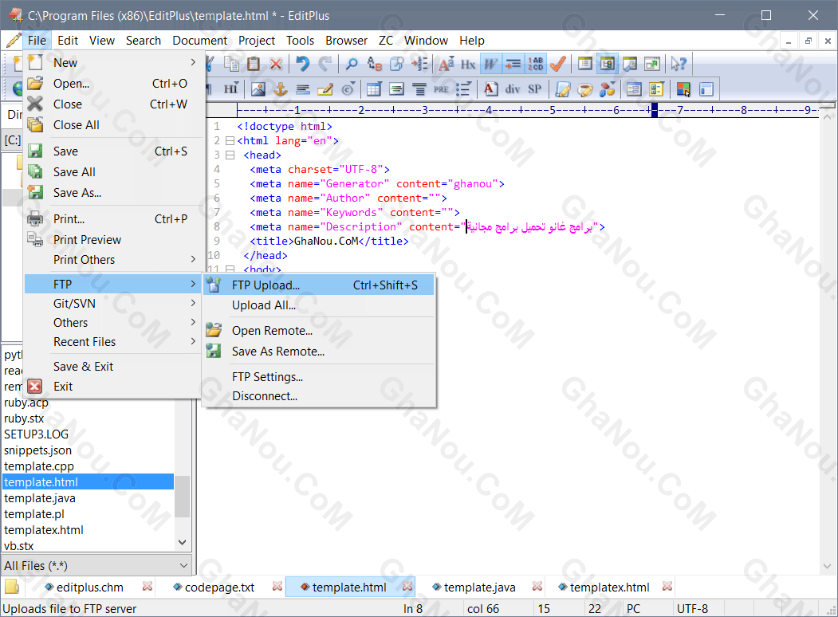Insert a list with the list icon
The image size is (838, 617).
pyautogui.click(x=463, y=89)
